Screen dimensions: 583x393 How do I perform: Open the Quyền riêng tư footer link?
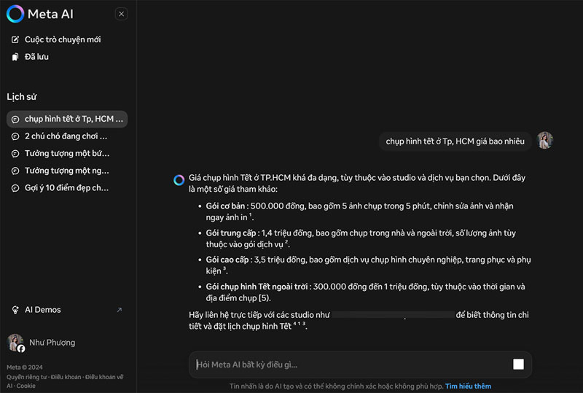[x=27, y=377]
